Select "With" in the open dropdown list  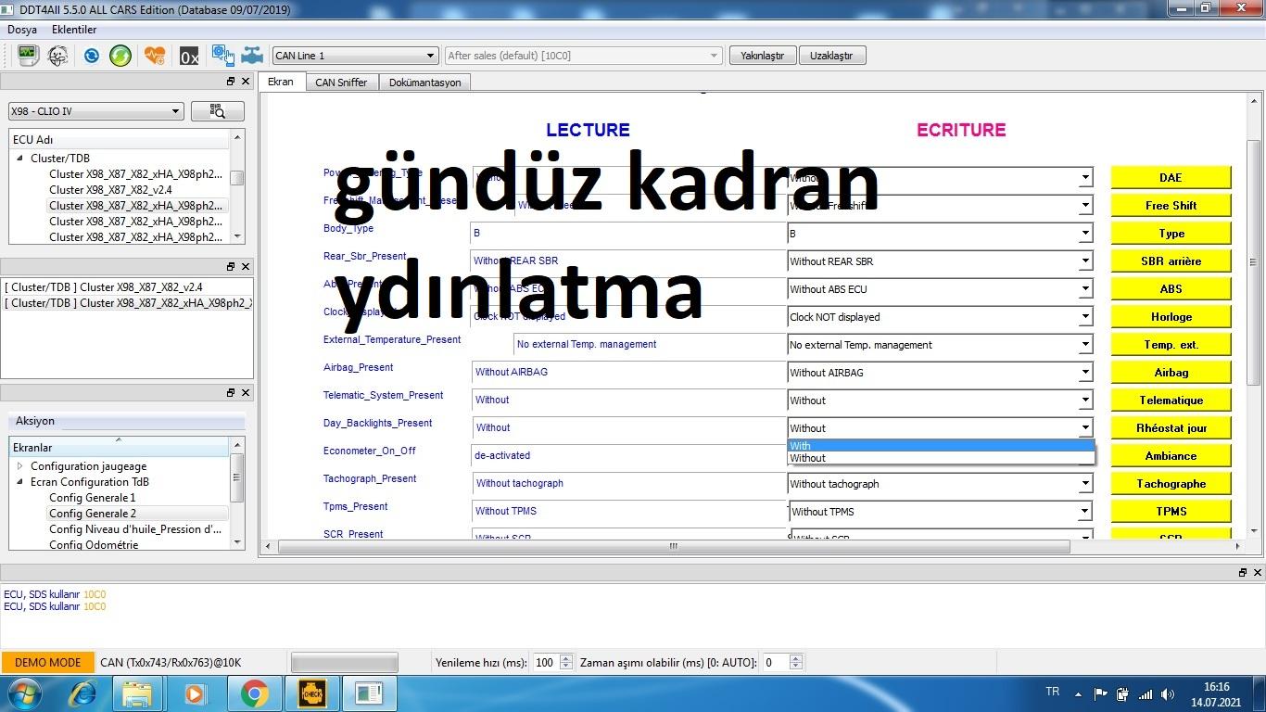[940, 446]
